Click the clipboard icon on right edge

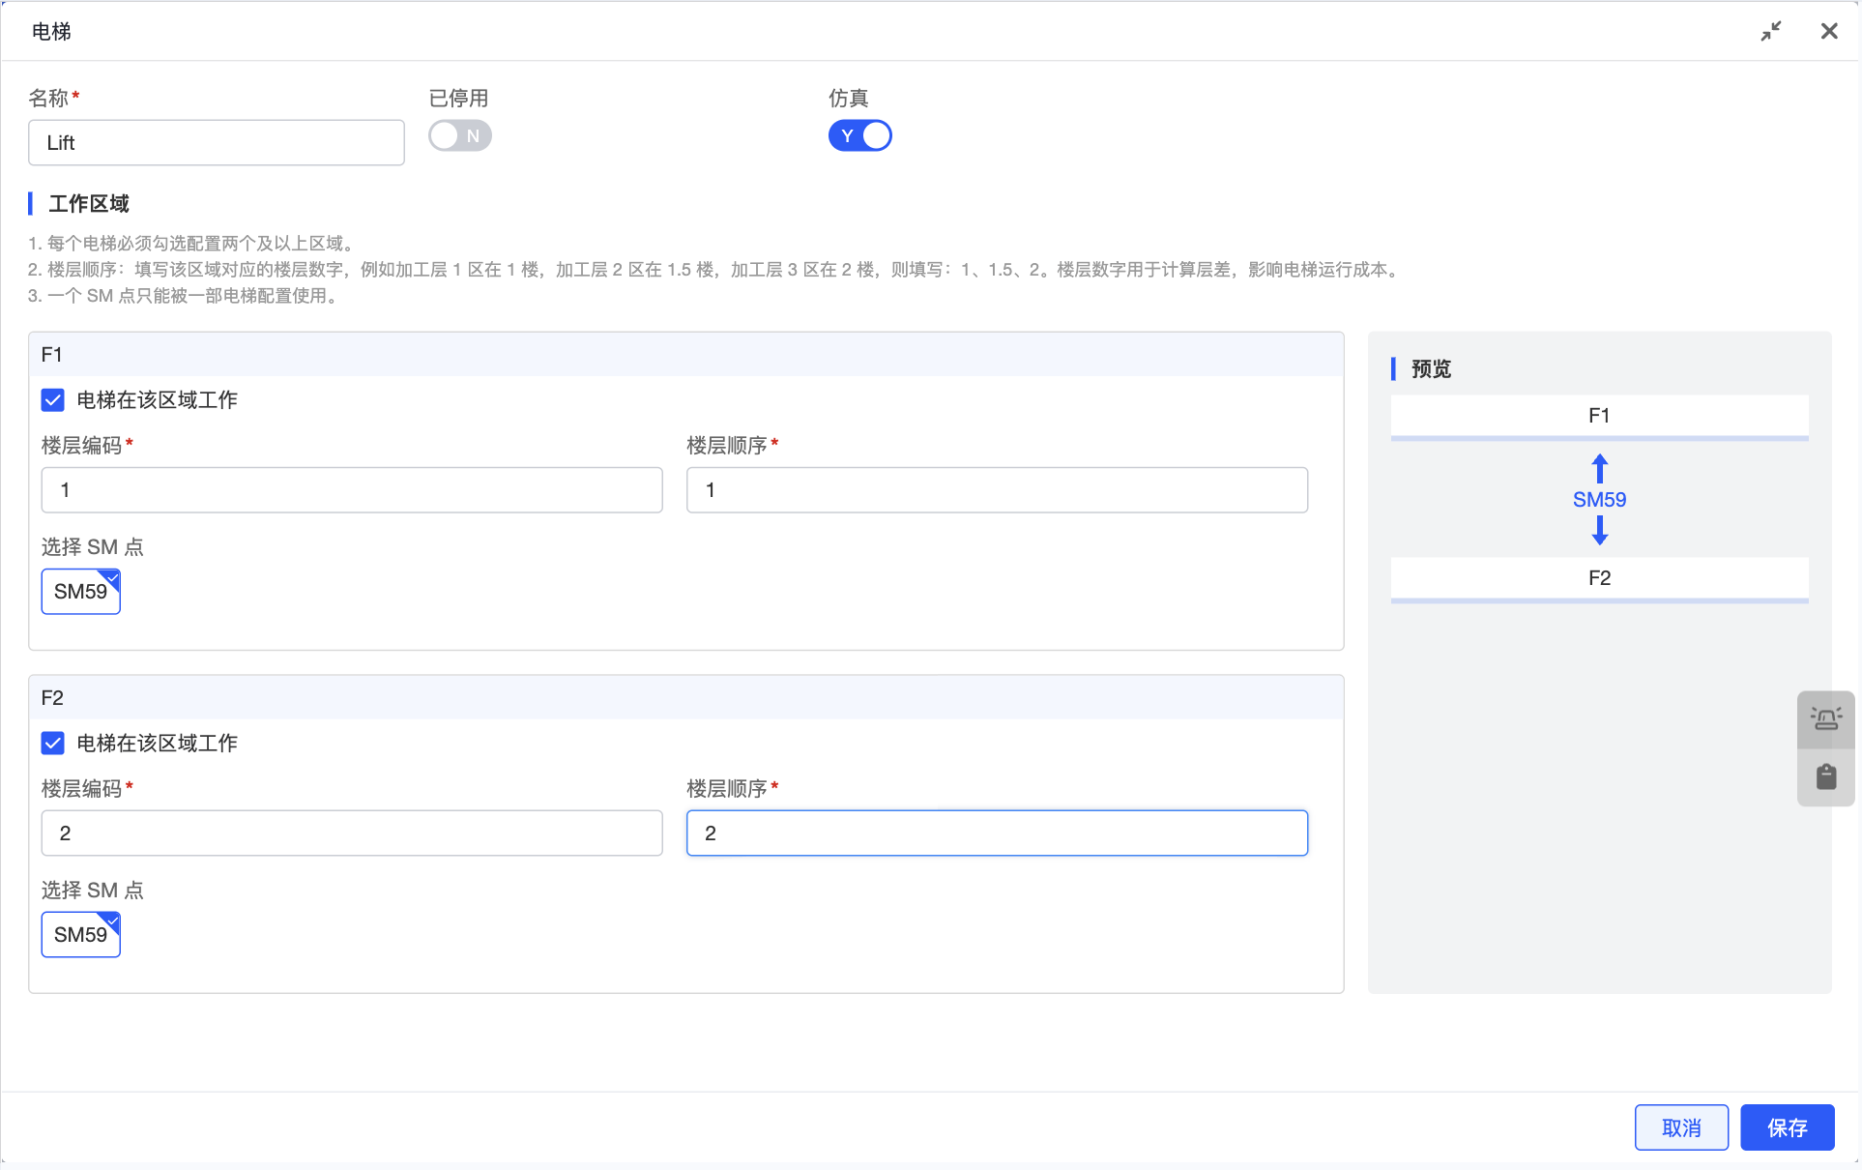[1825, 776]
